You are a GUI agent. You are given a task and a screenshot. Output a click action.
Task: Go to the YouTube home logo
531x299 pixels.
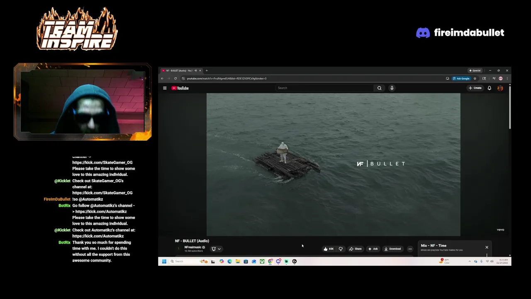[180, 88]
